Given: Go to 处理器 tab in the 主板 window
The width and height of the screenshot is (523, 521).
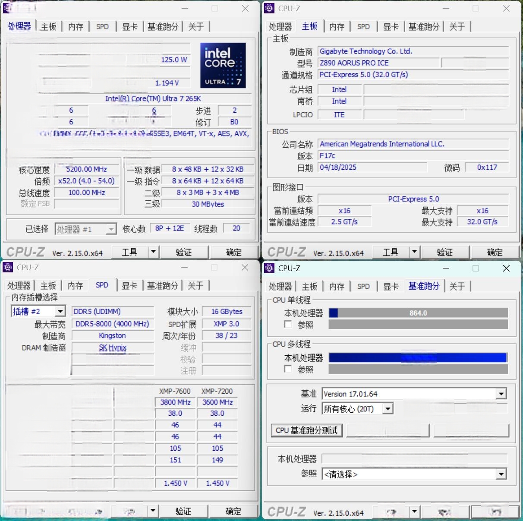Looking at the screenshot, I should 280,27.
